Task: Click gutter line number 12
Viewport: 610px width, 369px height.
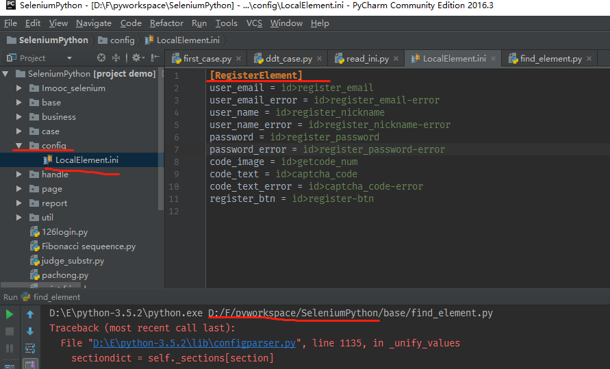Action: [x=174, y=212]
